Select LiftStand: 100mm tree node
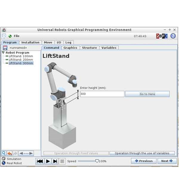Viewport: 179px width, 194px height. [x=21, y=56]
